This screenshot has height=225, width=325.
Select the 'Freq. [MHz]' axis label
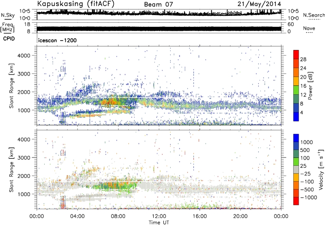pos(7,28)
